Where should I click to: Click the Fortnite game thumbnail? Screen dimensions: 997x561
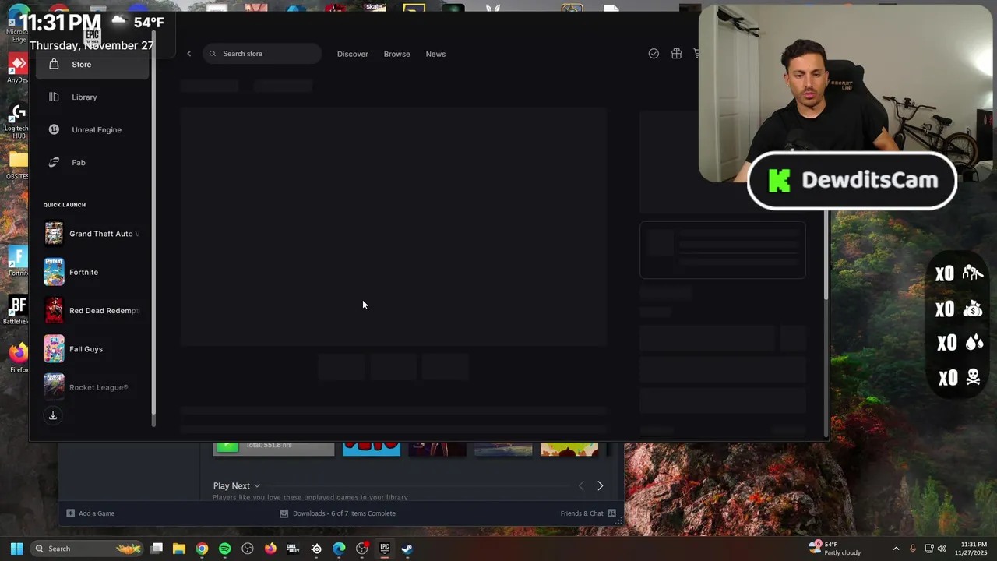54,272
